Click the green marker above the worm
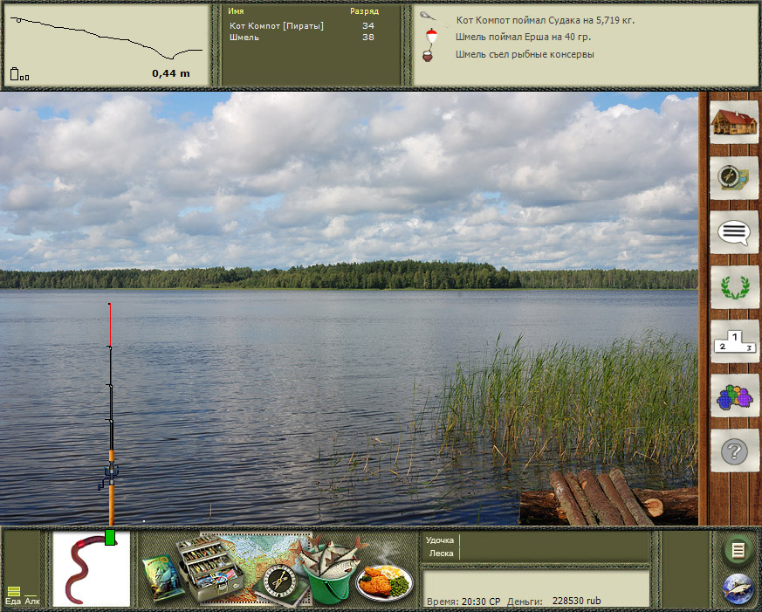This screenshot has width=762, height=612. click(x=110, y=537)
